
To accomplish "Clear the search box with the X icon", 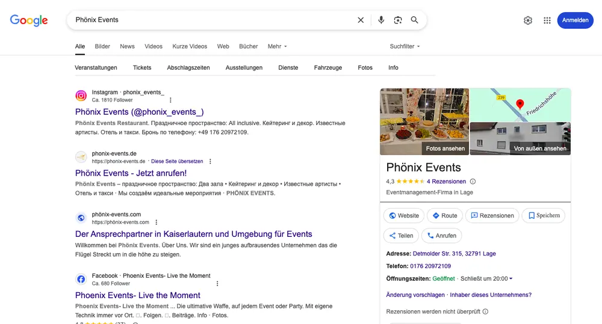I will (x=361, y=20).
